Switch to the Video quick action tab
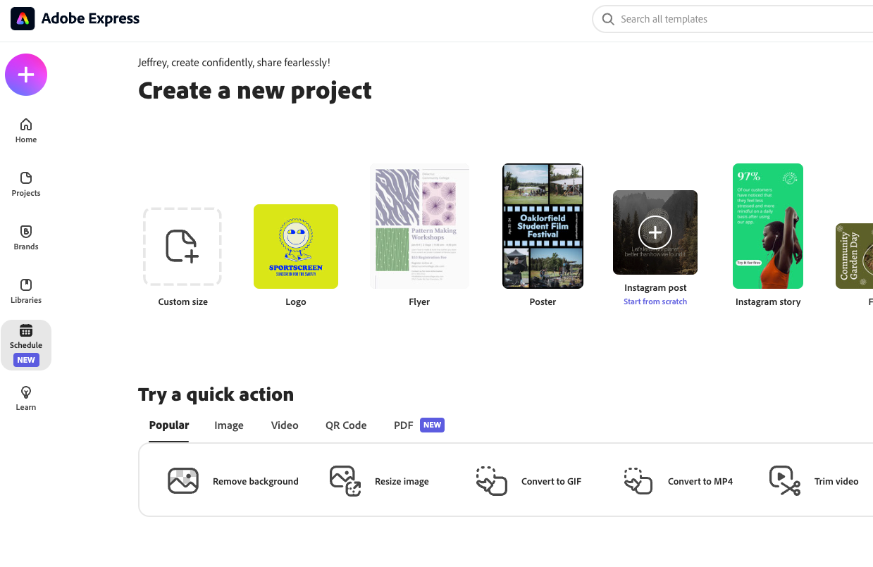Image resolution: width=873 pixels, height=567 pixels. (x=285, y=425)
